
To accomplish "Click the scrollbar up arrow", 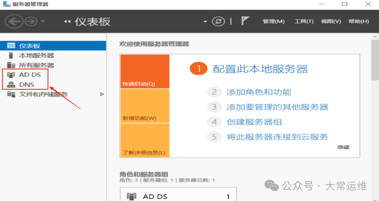I will [x=375, y=37].
